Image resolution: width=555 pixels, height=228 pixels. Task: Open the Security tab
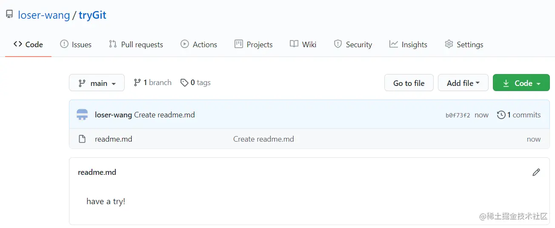pos(353,44)
